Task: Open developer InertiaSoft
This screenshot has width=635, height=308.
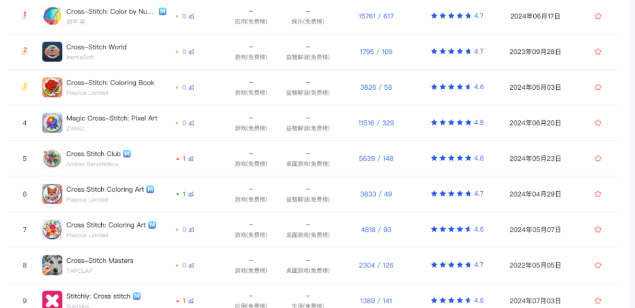Action: [x=80, y=57]
